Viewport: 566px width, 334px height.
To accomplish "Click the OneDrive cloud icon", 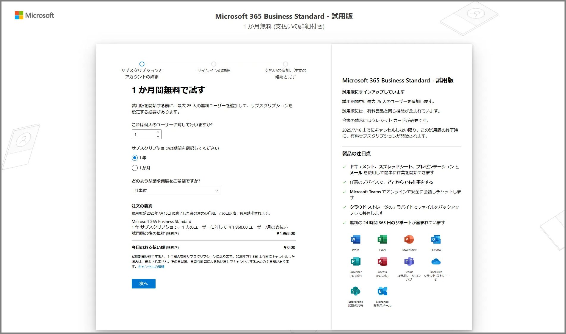I will 436,261.
